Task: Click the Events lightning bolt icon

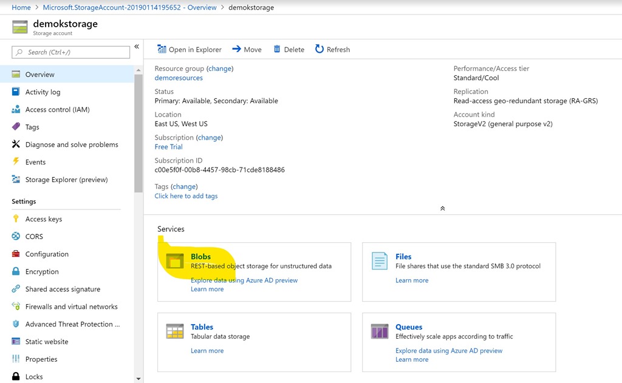Action: pos(16,161)
